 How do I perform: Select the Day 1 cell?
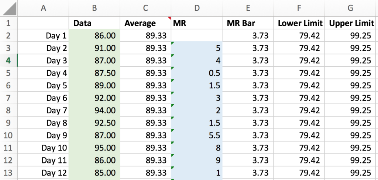point(44,36)
